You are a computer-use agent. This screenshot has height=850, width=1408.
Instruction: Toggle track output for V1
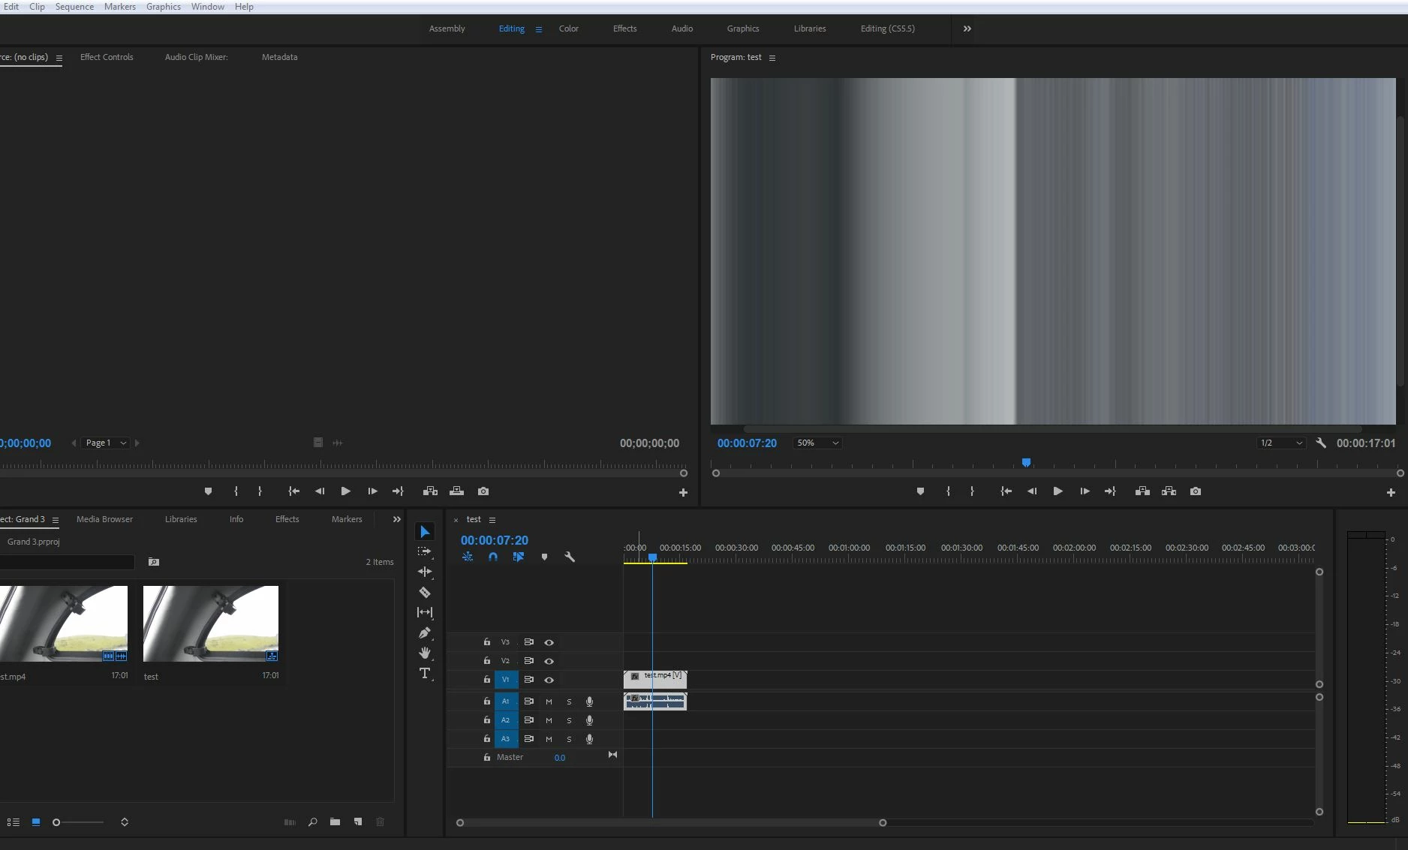pyautogui.click(x=549, y=680)
